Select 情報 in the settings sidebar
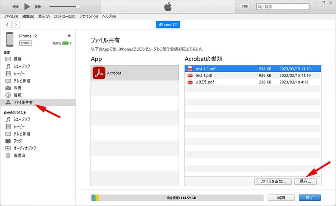Image resolution: width=336 pixels, height=206 pixels. (17, 95)
